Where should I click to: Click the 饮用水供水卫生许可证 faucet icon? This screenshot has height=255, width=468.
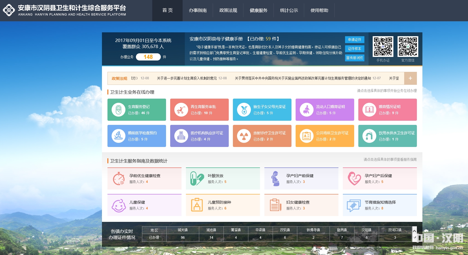(369, 136)
